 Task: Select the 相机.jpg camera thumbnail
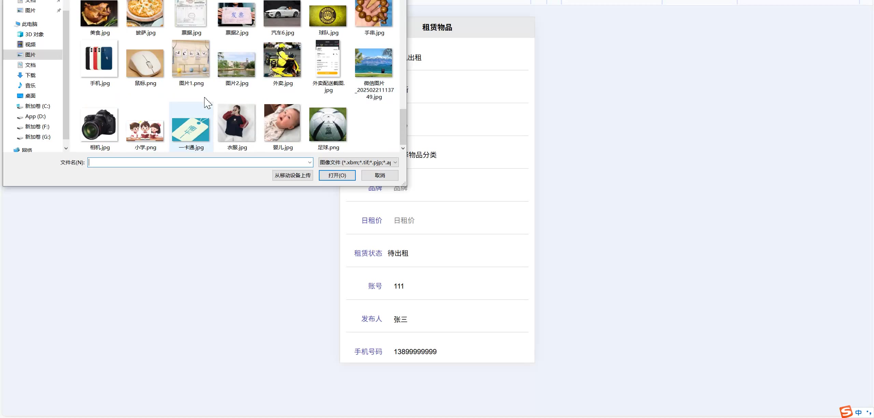coord(99,125)
